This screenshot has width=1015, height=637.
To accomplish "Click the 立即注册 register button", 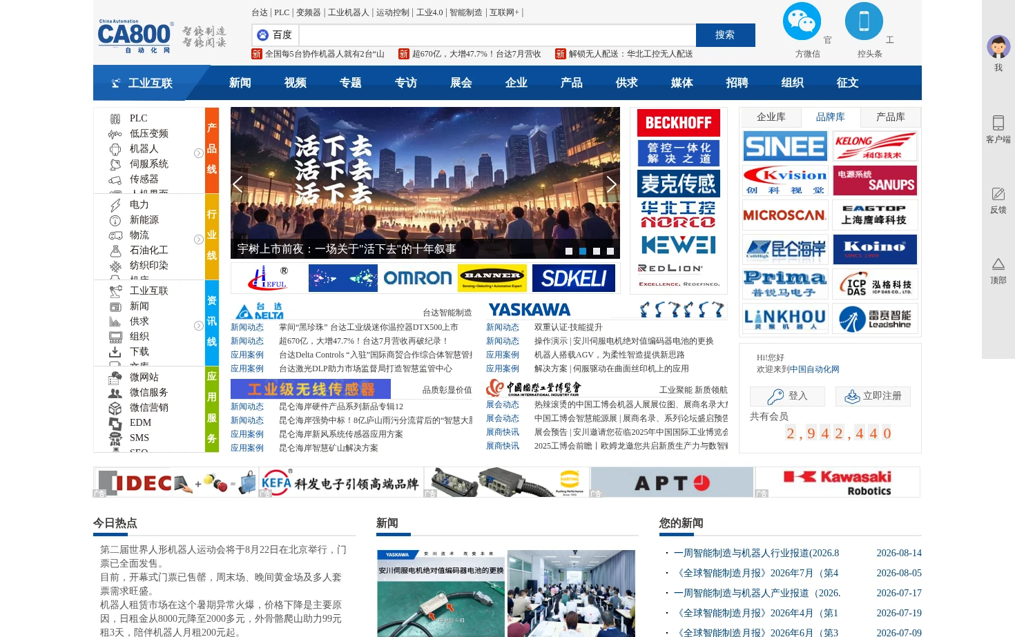I will tap(873, 396).
